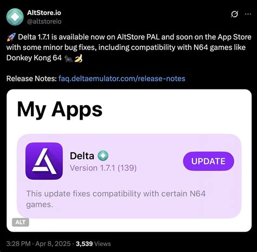257x252 pixels.
Task: Click the Delta app name label
Action: [82, 156]
